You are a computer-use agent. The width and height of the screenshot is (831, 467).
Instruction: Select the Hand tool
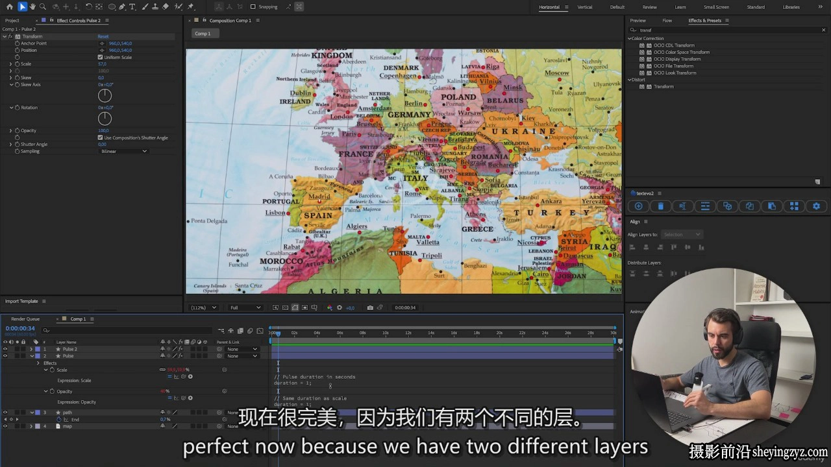tap(32, 6)
